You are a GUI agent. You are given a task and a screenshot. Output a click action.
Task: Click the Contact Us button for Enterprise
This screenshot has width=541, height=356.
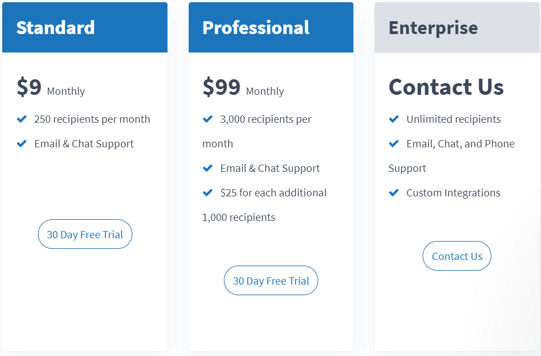coord(457,256)
